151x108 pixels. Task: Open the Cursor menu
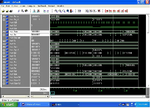point(15,6)
